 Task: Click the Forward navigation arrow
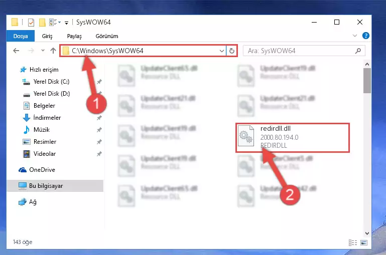click(x=31, y=51)
